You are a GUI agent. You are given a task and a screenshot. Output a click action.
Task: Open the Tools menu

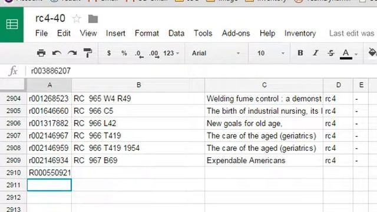tap(203, 34)
